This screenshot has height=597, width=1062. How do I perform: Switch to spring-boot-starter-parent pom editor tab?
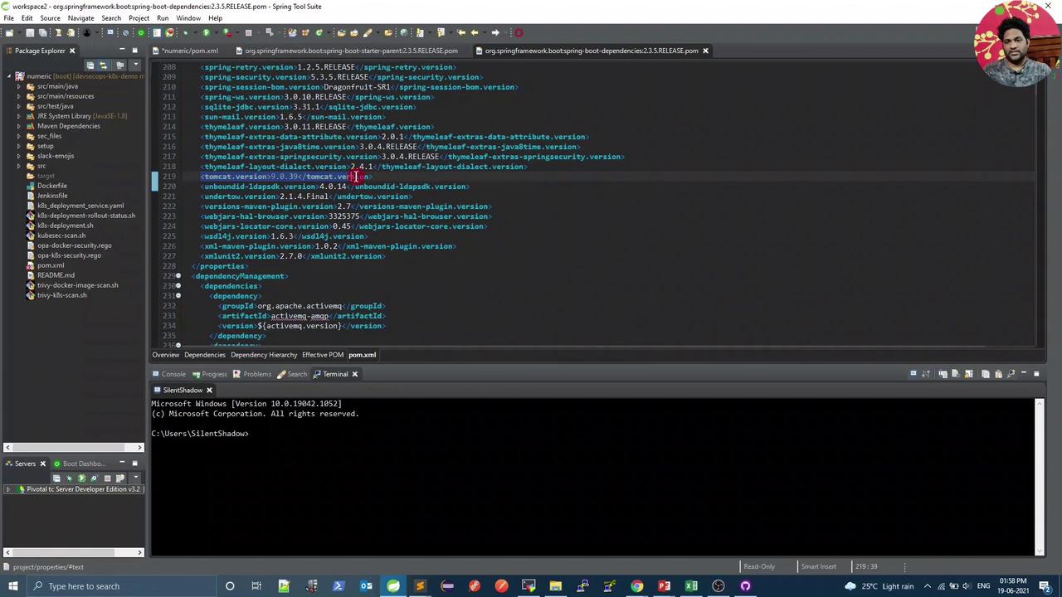tap(350, 51)
